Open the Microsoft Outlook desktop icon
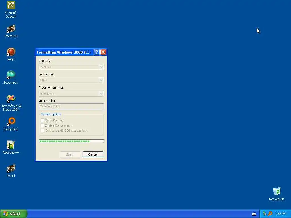This screenshot has height=218, width=291. tap(11, 9)
